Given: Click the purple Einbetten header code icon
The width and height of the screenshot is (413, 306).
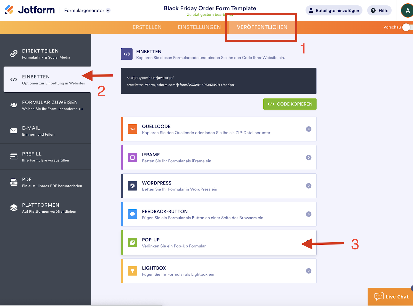Looking at the screenshot, I should 127,54.
